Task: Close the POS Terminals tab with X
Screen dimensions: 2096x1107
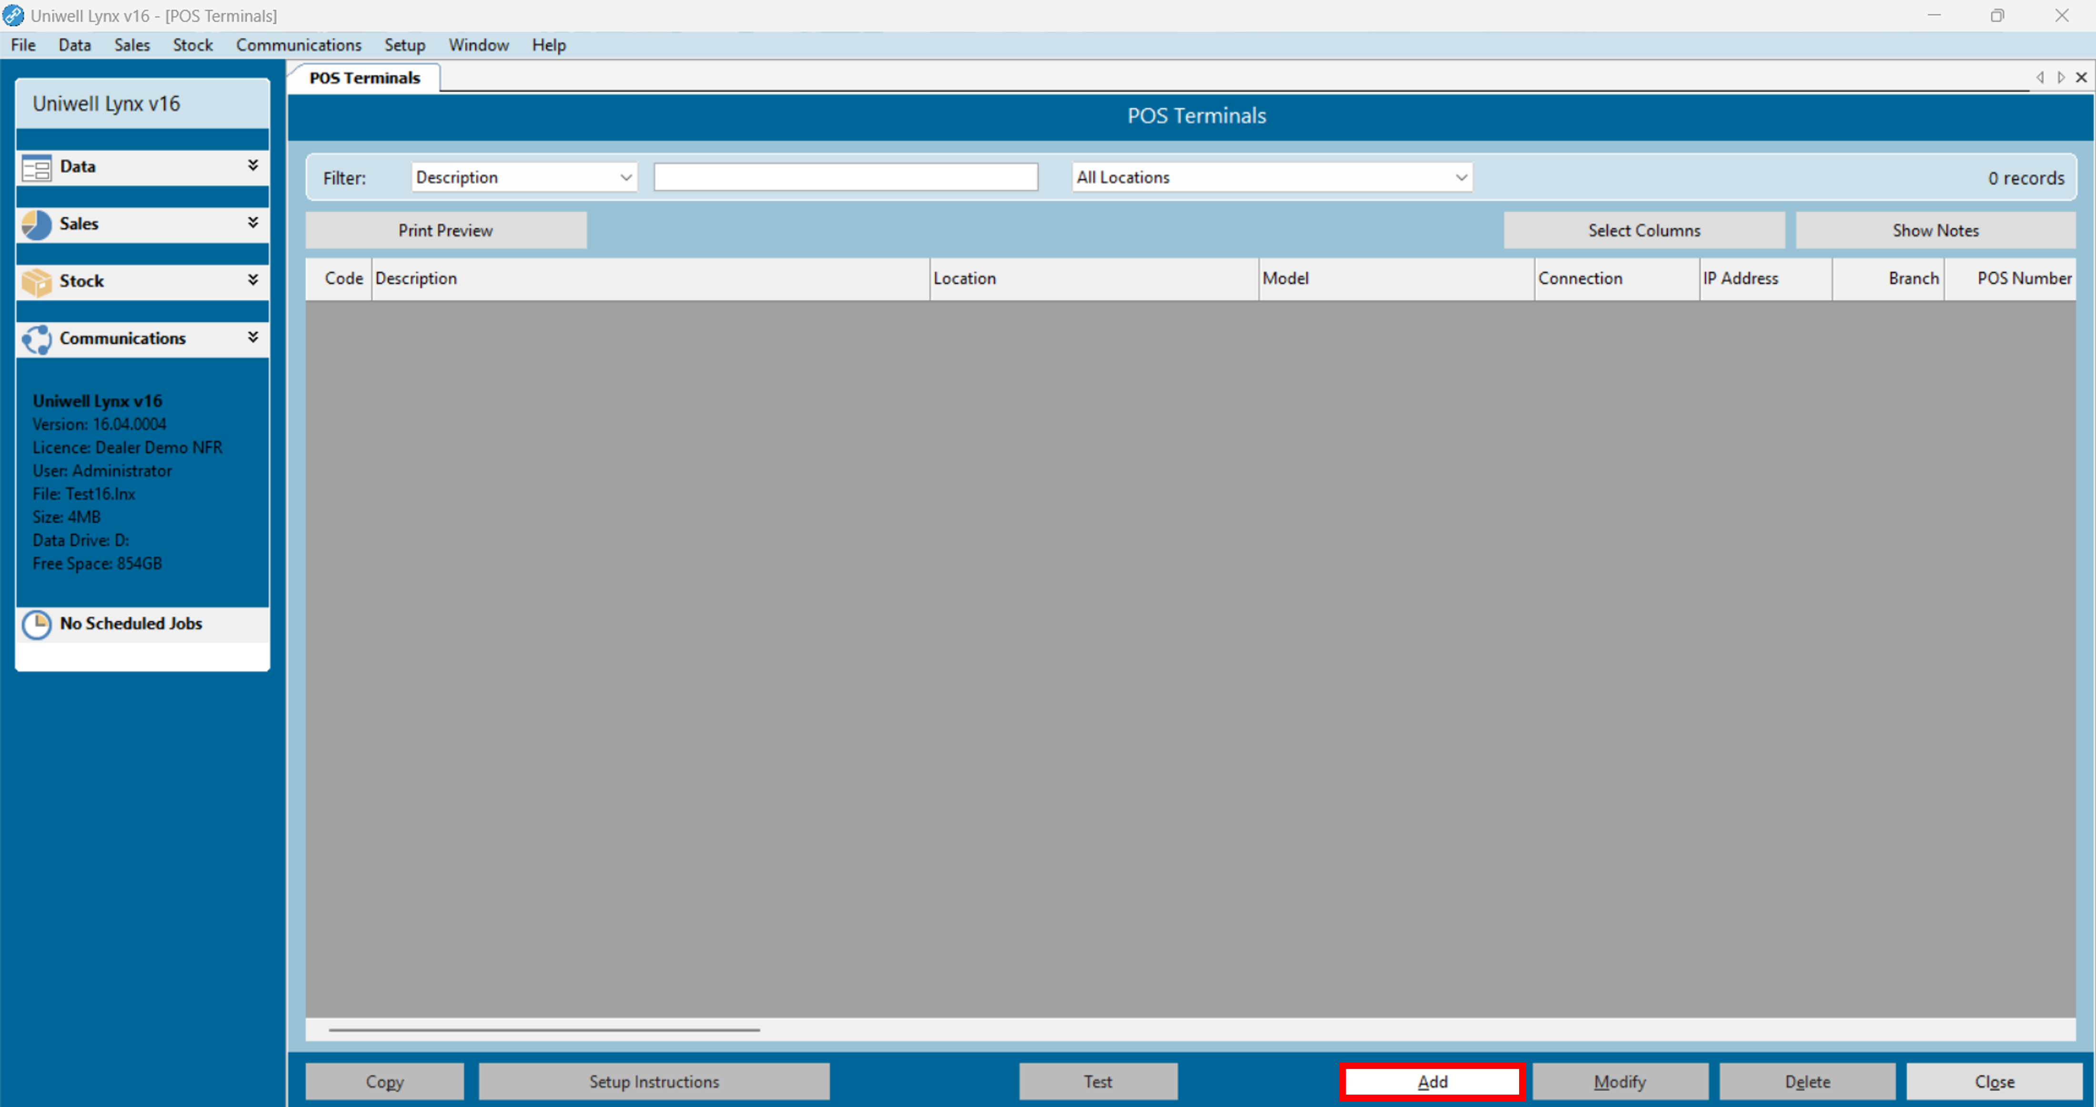Action: pos(2081,77)
